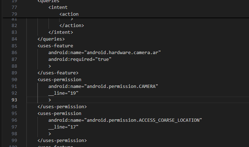Screen dimensions: 249x147
Task: Click line number 93 in the gutter
Action: coord(14,100)
